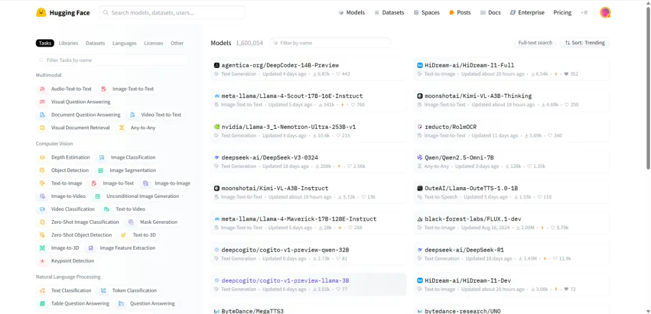Click the DeepSeek-R1 model avatar icon

click(420, 250)
